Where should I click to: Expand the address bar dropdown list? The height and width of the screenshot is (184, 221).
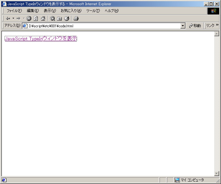coord(183,26)
